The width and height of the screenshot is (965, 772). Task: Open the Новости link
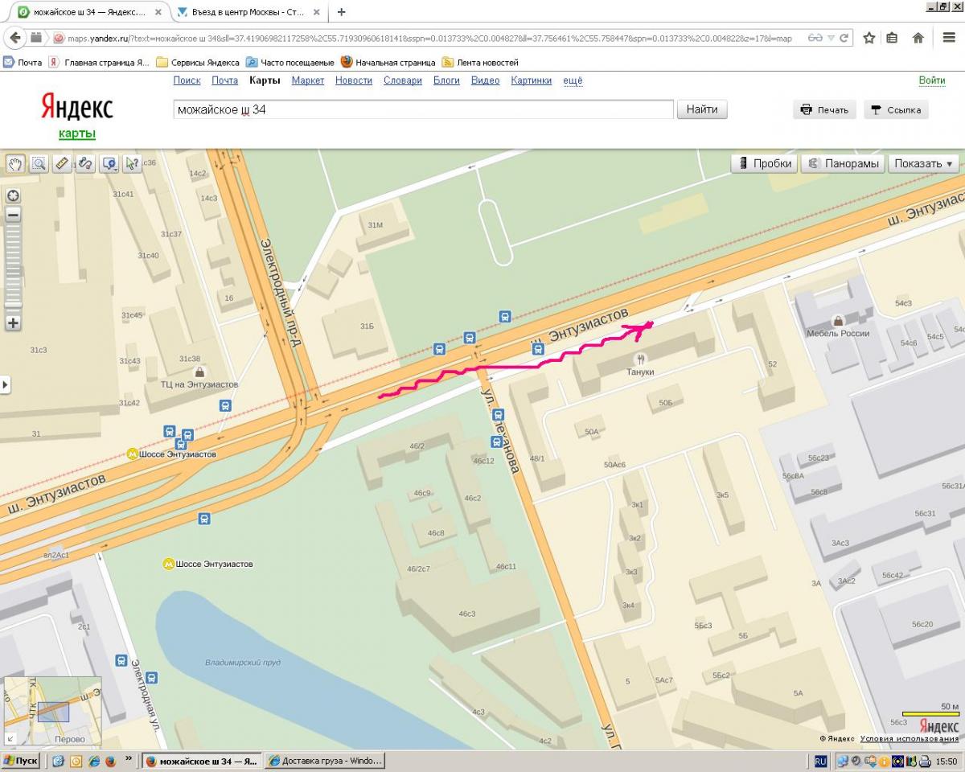354,80
